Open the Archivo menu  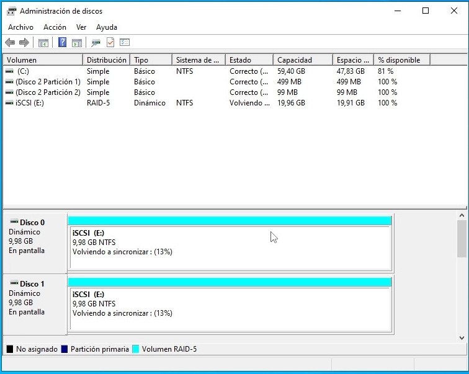pos(20,27)
